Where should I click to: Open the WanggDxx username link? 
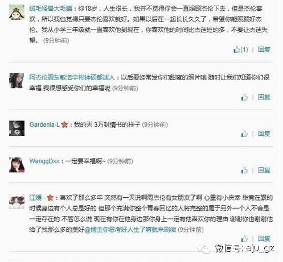(x=44, y=161)
